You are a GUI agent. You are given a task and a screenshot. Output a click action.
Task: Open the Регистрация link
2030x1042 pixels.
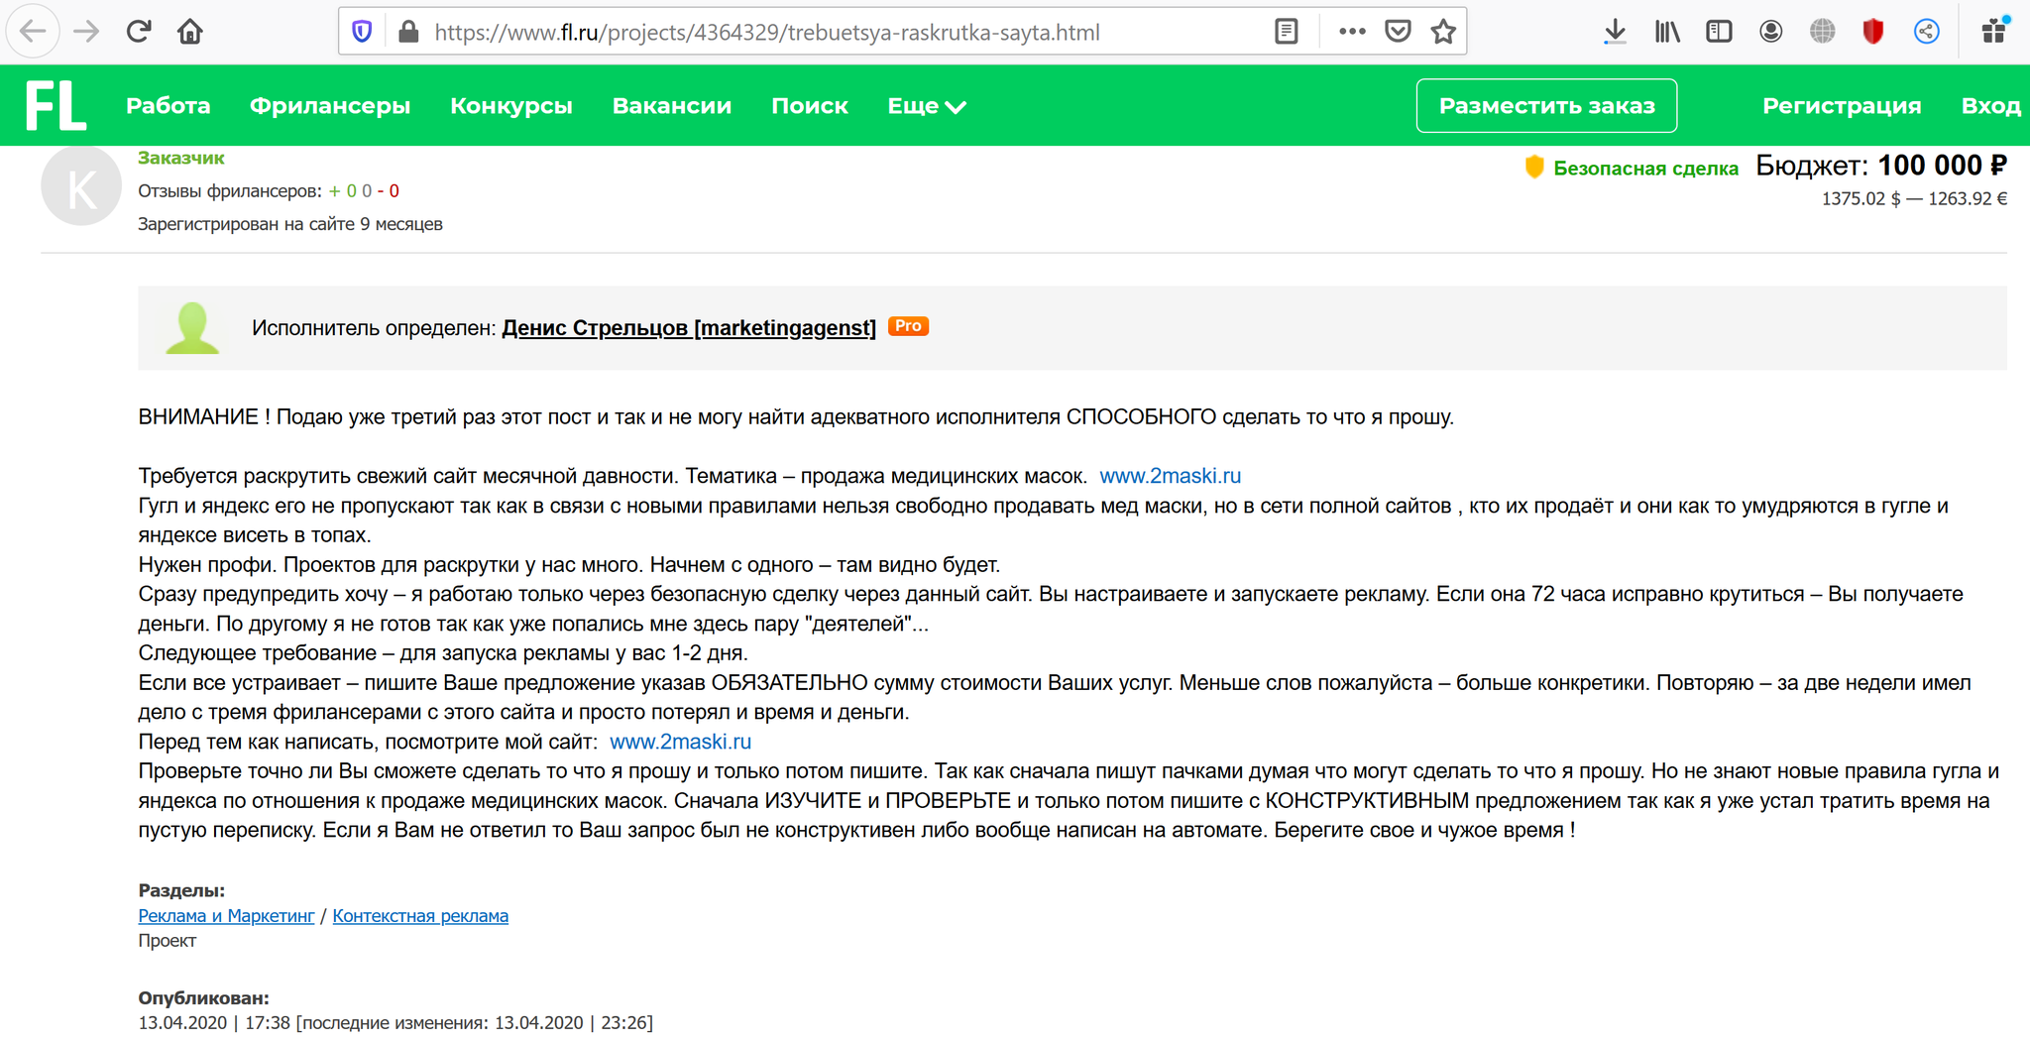coord(1842,105)
